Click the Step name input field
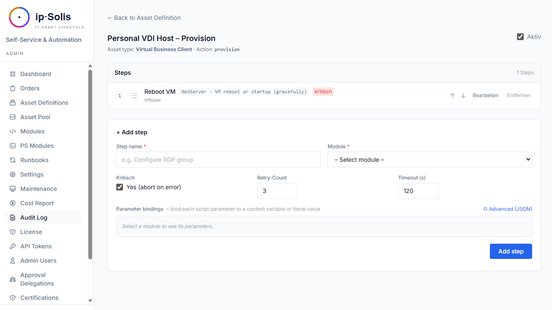This screenshot has width=552, height=310. pos(219,160)
